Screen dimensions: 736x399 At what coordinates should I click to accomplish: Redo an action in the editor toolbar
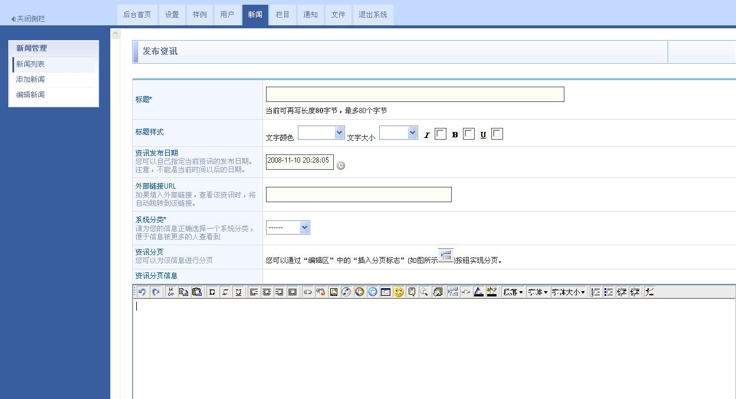[x=156, y=291]
